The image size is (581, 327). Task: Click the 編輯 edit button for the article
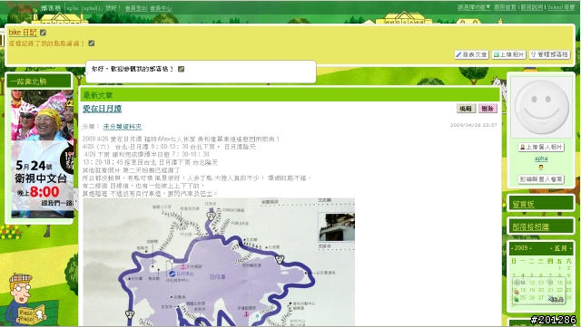pos(466,109)
